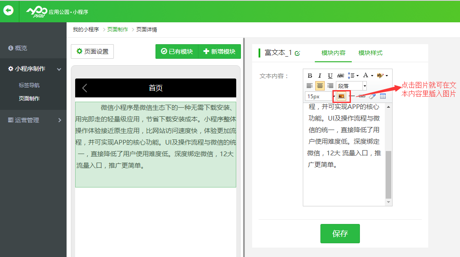Click the green back arrow icon
This screenshot has height=257, width=460.
pos(9,11)
